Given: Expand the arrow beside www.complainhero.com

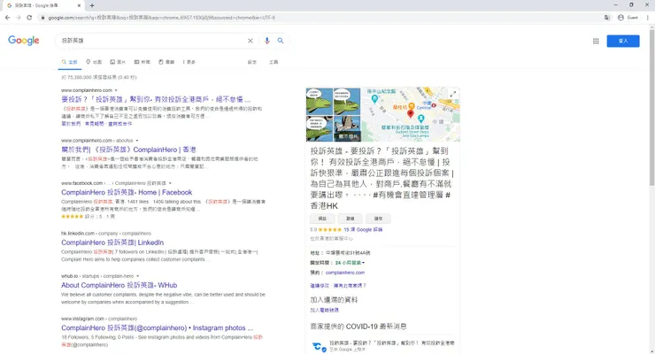Looking at the screenshot, I should (116, 90).
